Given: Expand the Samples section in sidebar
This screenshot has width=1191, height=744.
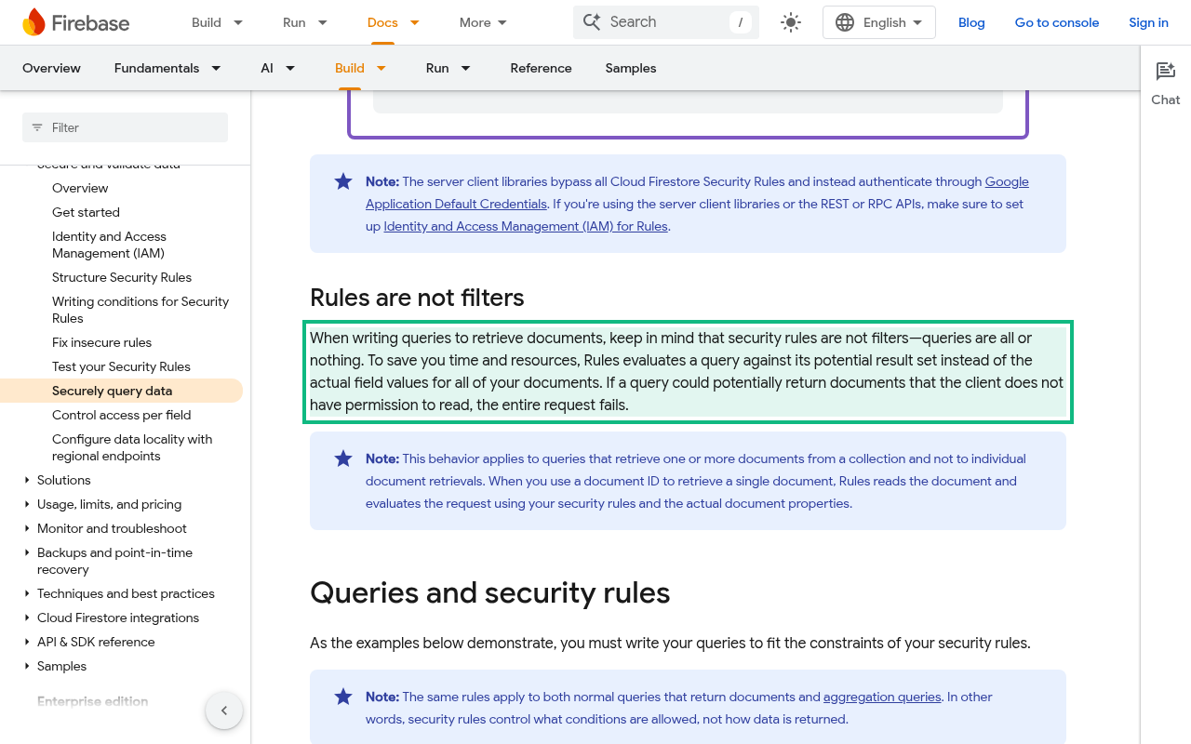Looking at the screenshot, I should (x=27, y=666).
